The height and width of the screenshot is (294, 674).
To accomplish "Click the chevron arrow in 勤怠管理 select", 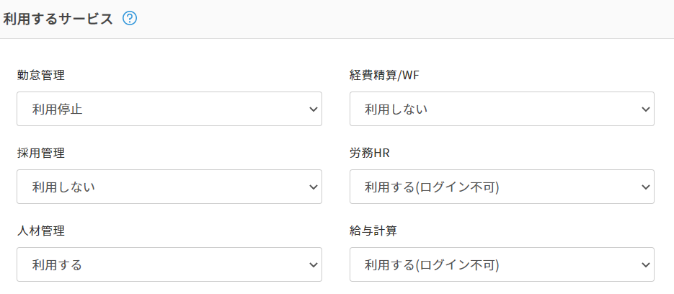I will 313,109.
